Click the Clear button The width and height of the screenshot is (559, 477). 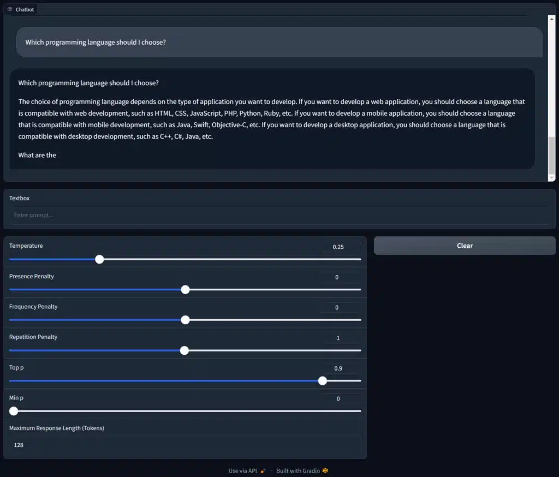[x=465, y=246]
